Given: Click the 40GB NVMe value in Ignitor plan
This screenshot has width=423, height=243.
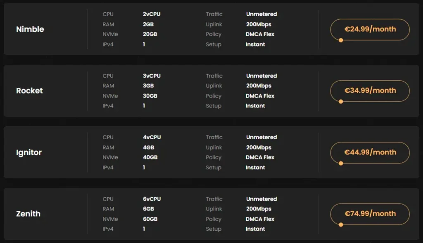Looking at the screenshot, I should click(150, 157).
